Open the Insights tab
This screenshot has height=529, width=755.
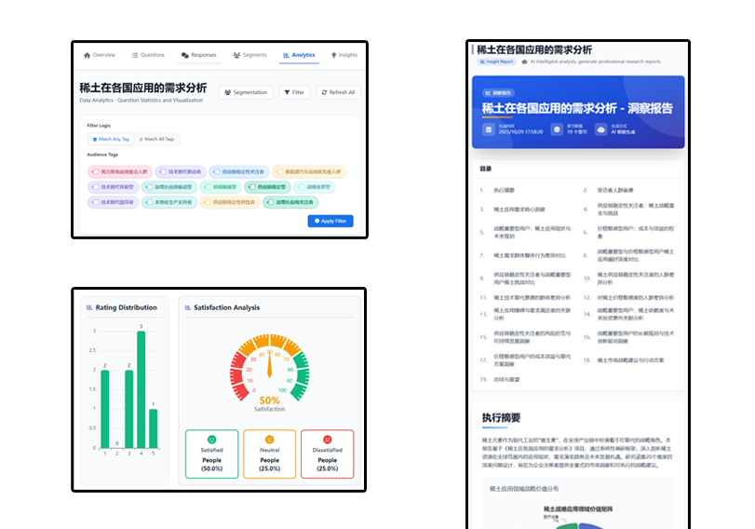(344, 55)
